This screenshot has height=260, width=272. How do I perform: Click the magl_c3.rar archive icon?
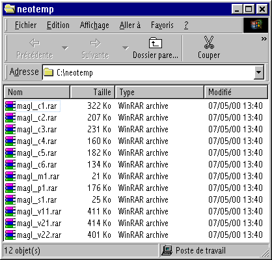click(10, 130)
